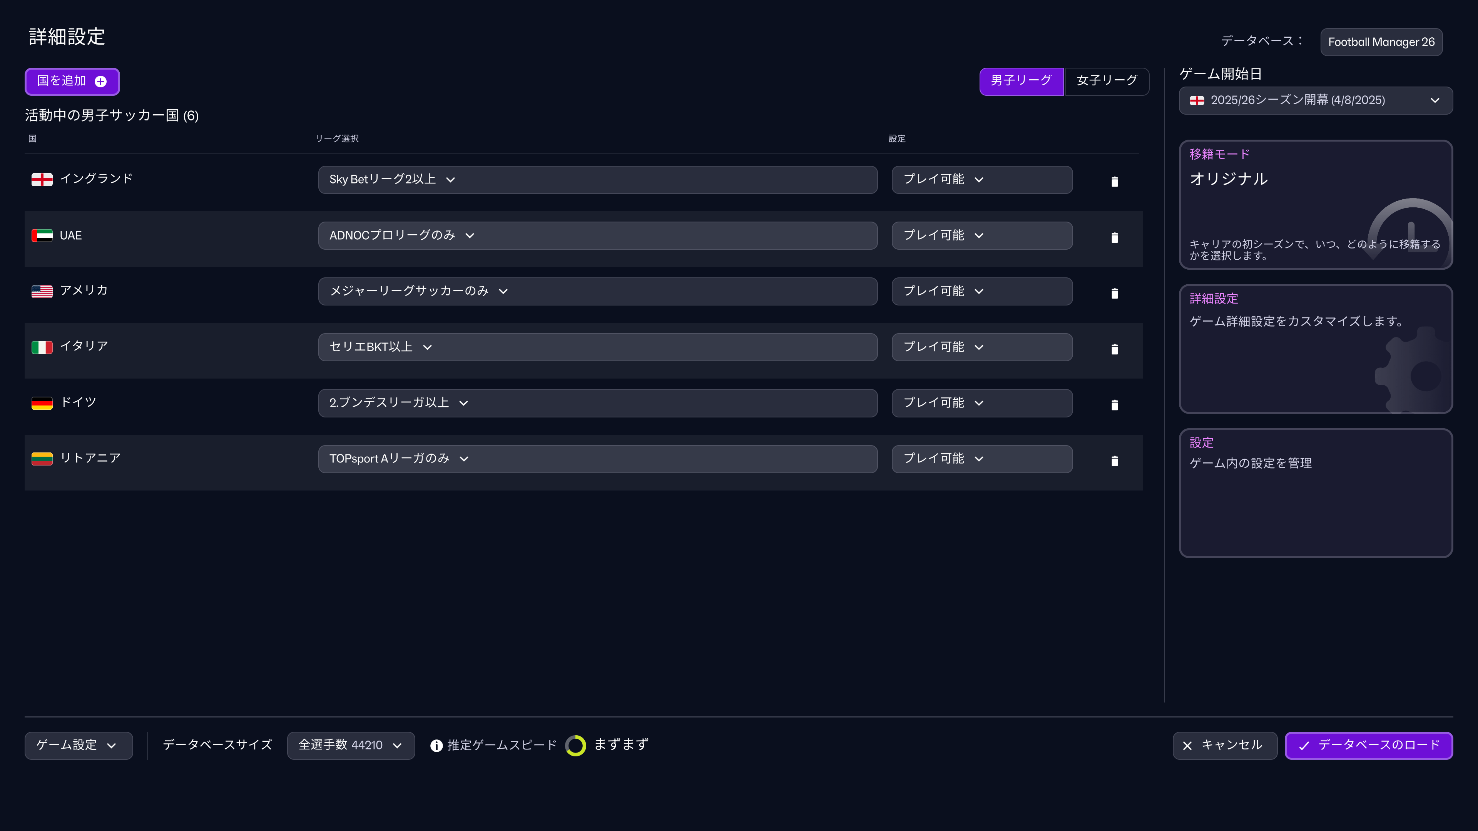The image size is (1478, 831).
Task: Click trash icon for the アメリカ row
Action: tap(1114, 294)
